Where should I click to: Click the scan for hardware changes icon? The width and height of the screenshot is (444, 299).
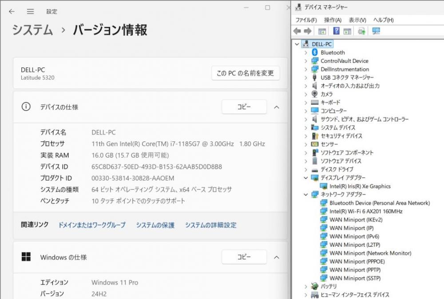[361, 31]
